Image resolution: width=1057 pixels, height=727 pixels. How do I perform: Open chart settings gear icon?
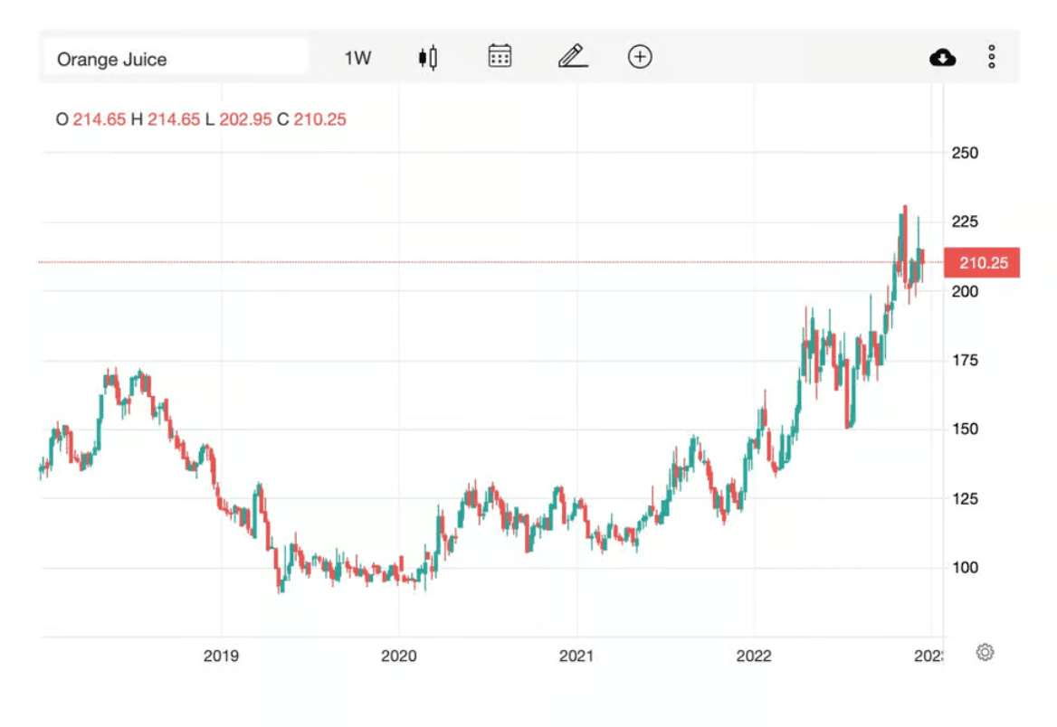click(x=985, y=652)
